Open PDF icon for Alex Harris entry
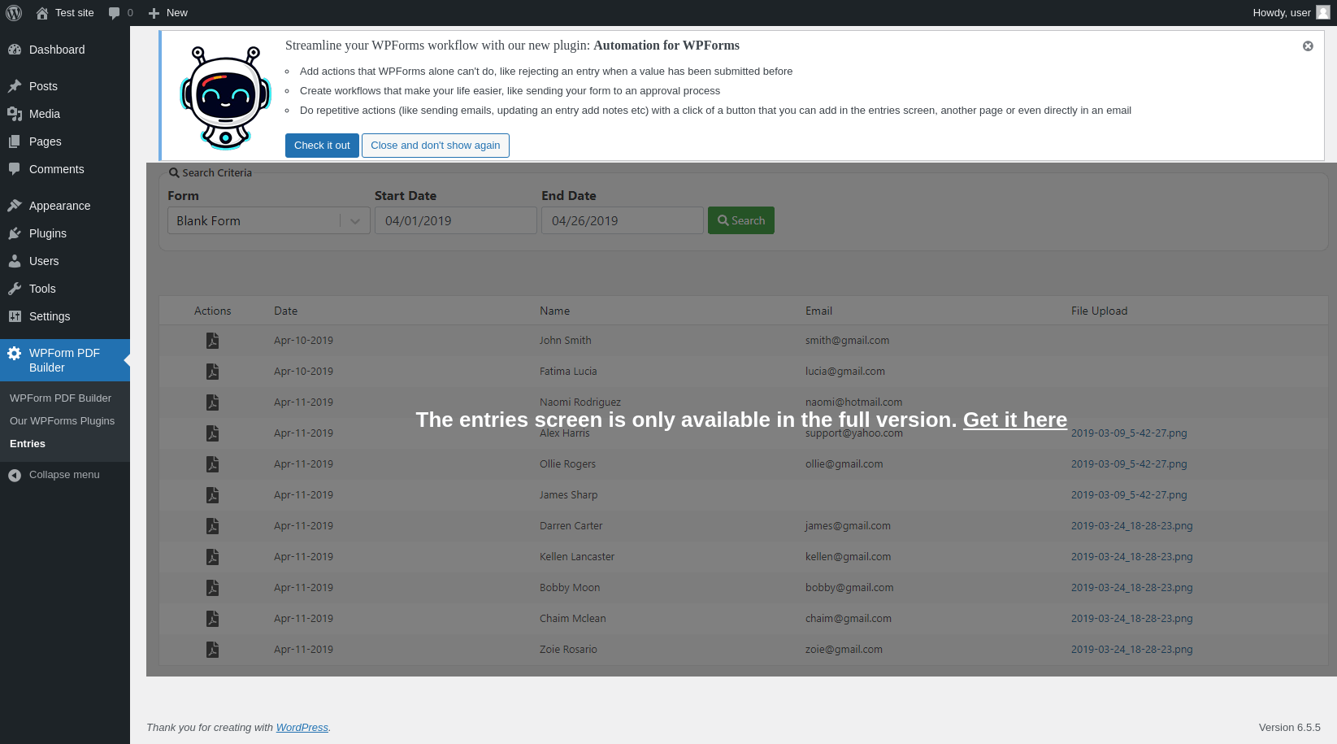This screenshot has width=1337, height=744. point(212,433)
